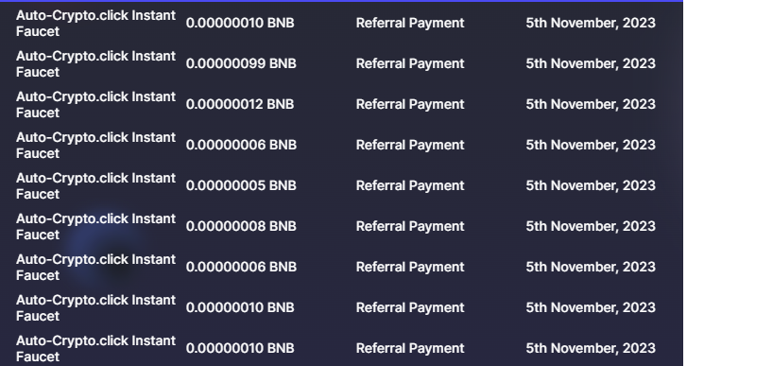Click the 0.00000099 BNB amount
Screen dimensions: 773x366
pyautogui.click(x=241, y=63)
